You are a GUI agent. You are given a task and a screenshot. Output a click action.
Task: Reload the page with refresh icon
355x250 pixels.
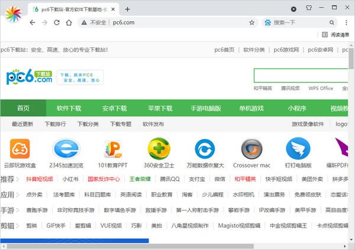(x=57, y=22)
